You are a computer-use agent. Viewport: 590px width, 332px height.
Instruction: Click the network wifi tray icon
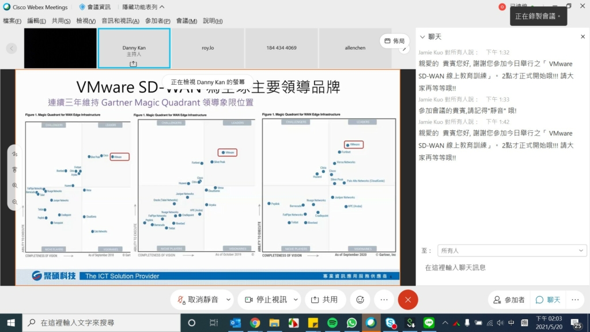click(490, 323)
